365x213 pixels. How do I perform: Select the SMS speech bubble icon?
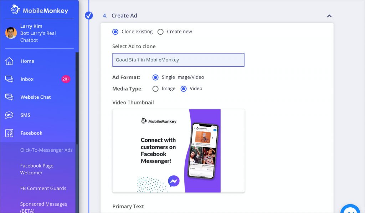[9, 115]
